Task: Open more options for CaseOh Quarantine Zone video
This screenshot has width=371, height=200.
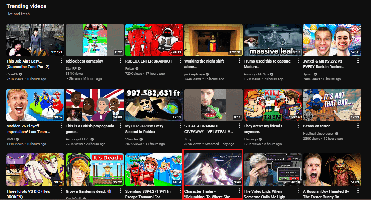Action: click(61, 61)
